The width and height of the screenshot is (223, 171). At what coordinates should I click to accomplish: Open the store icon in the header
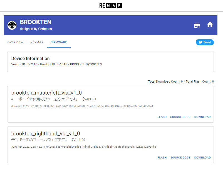[197, 25]
